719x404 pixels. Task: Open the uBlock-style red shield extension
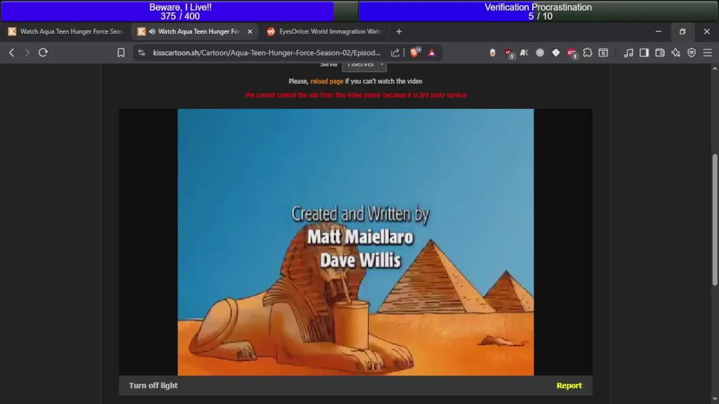pos(509,53)
